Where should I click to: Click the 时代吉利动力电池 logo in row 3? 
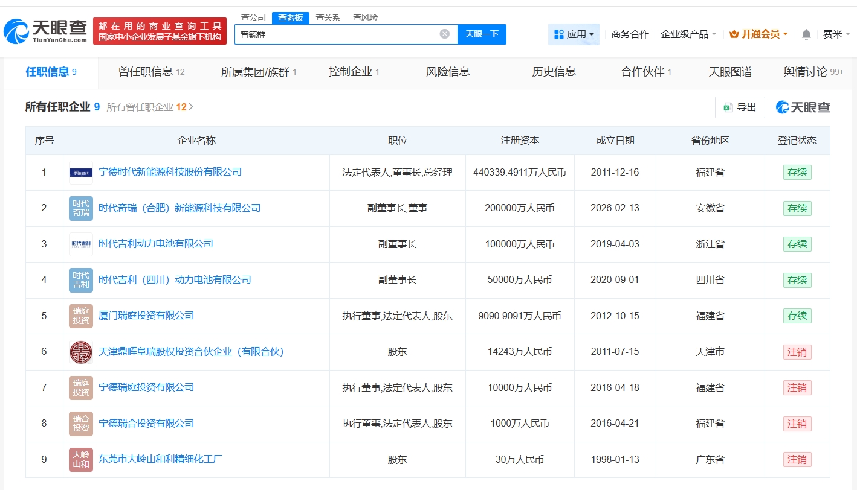click(x=81, y=244)
